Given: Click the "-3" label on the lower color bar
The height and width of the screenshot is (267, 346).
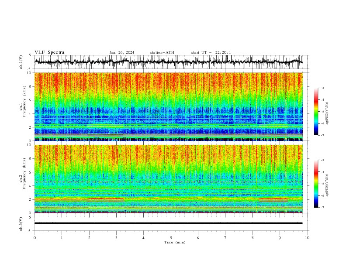Looking at the screenshot, I should [322, 160].
